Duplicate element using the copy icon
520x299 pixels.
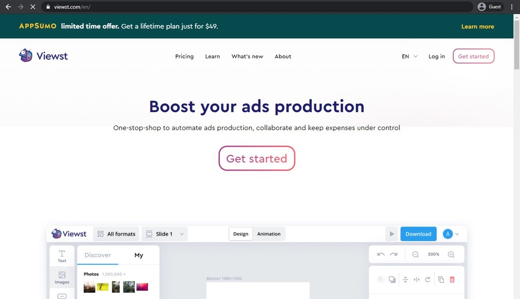[441, 280]
